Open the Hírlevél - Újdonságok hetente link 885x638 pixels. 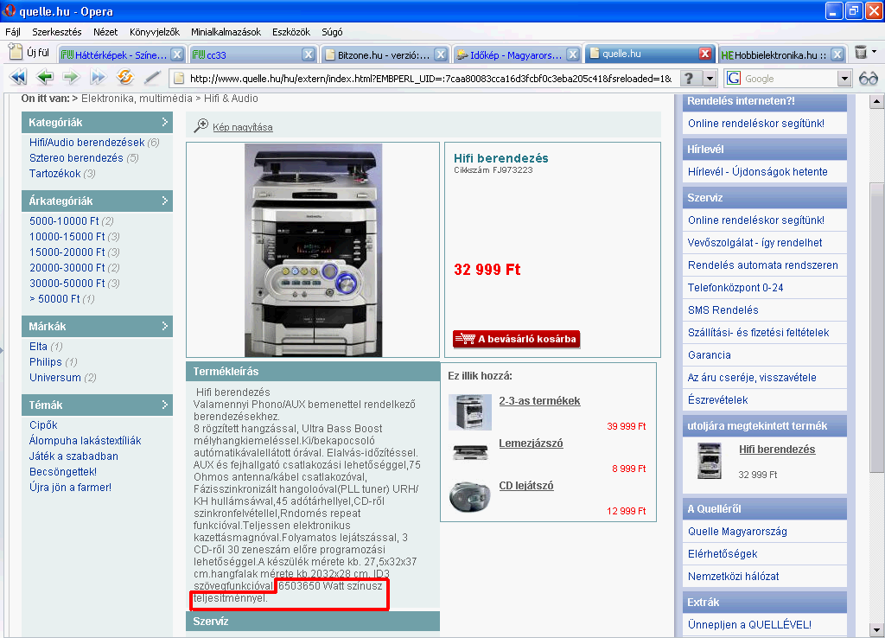pyautogui.click(x=757, y=172)
